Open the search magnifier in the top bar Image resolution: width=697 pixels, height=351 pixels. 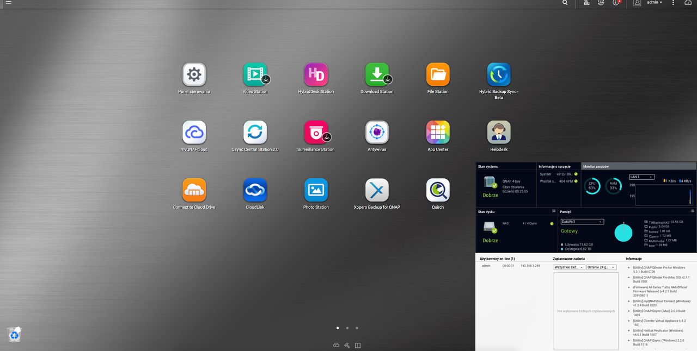(565, 3)
